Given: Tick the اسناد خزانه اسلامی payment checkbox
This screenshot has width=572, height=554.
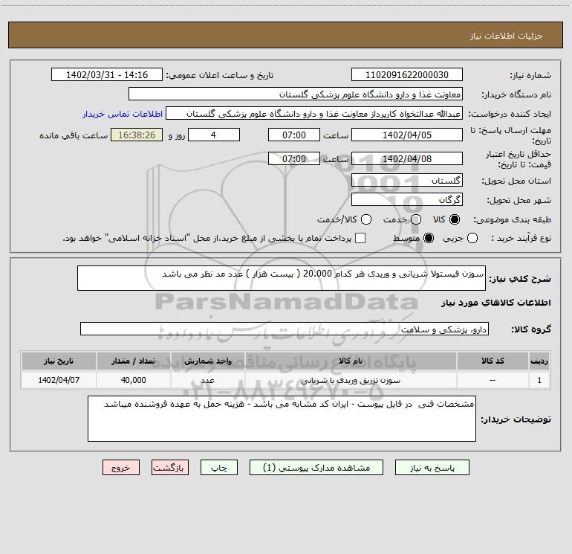Looking at the screenshot, I should [360, 238].
